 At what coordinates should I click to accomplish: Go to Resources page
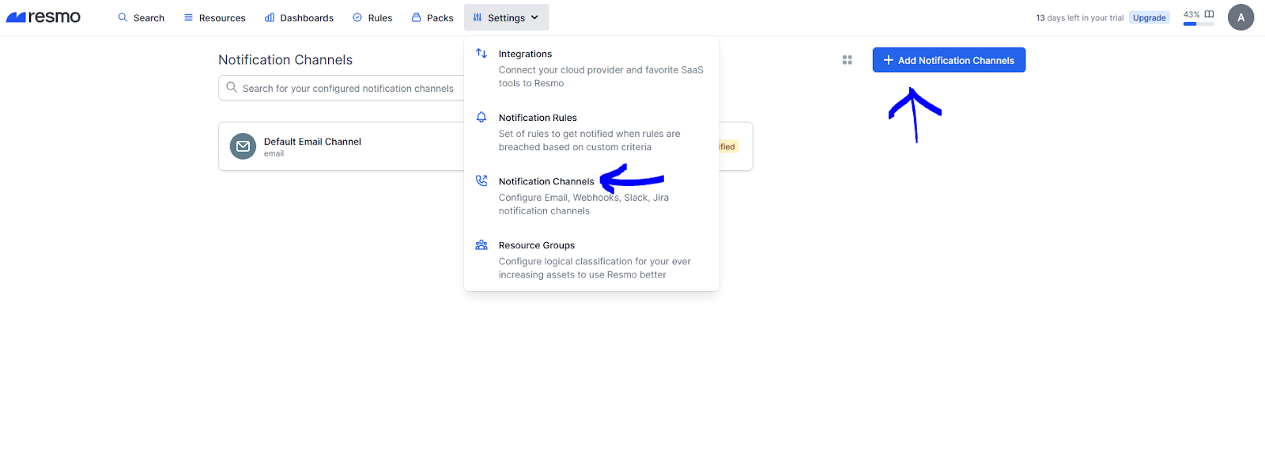click(214, 17)
